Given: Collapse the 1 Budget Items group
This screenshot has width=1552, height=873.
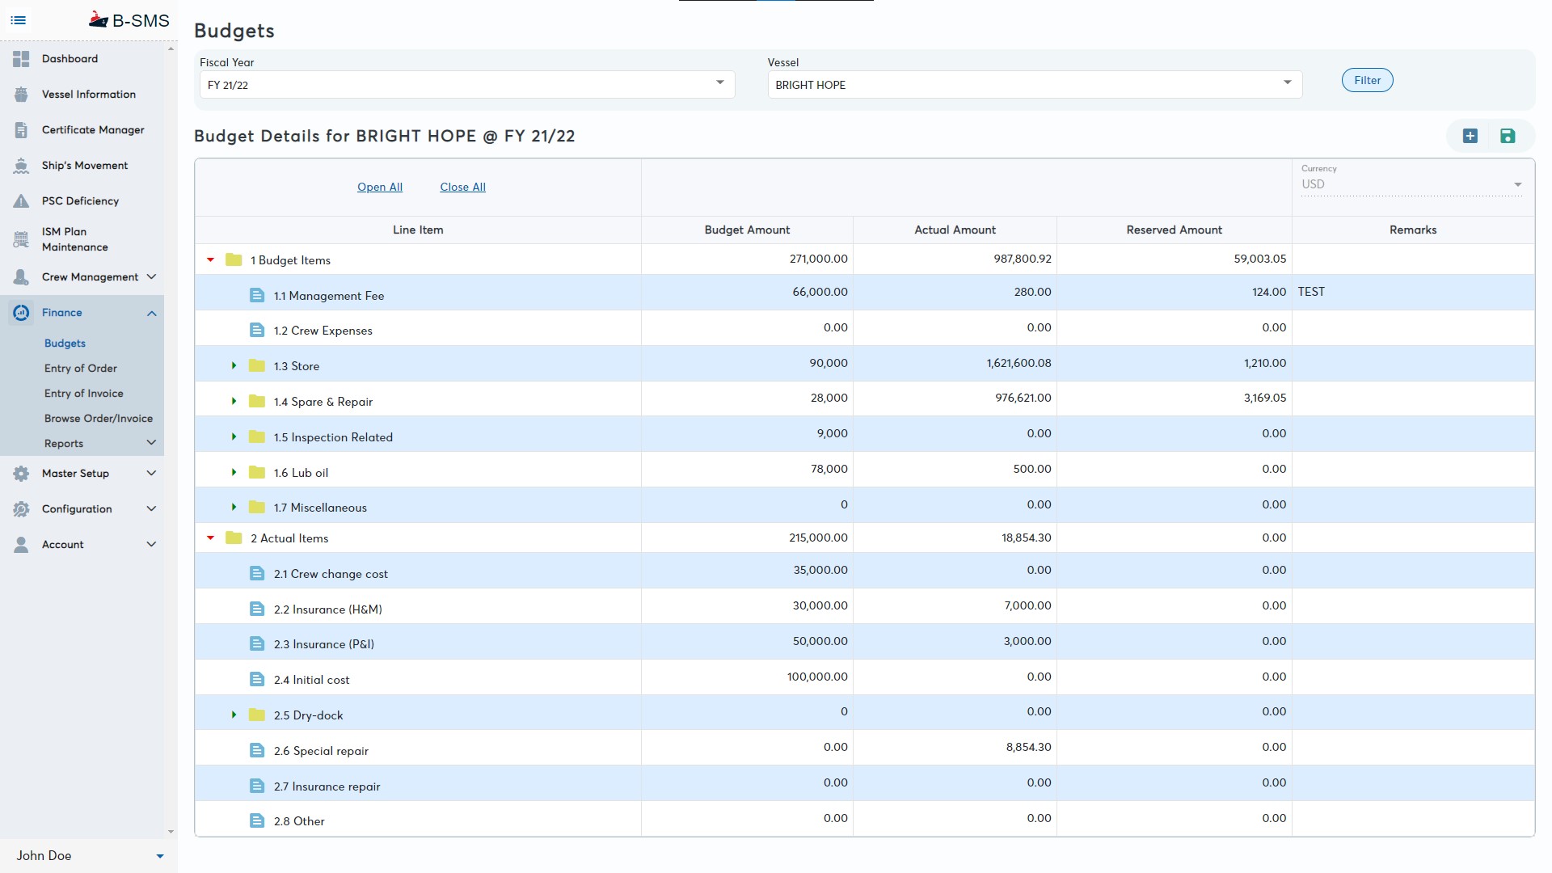Looking at the screenshot, I should click(x=210, y=259).
